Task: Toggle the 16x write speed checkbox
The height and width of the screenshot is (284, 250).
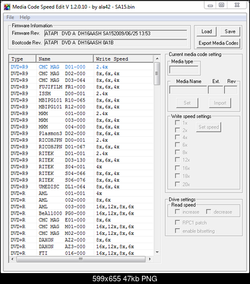Action: [177, 168]
